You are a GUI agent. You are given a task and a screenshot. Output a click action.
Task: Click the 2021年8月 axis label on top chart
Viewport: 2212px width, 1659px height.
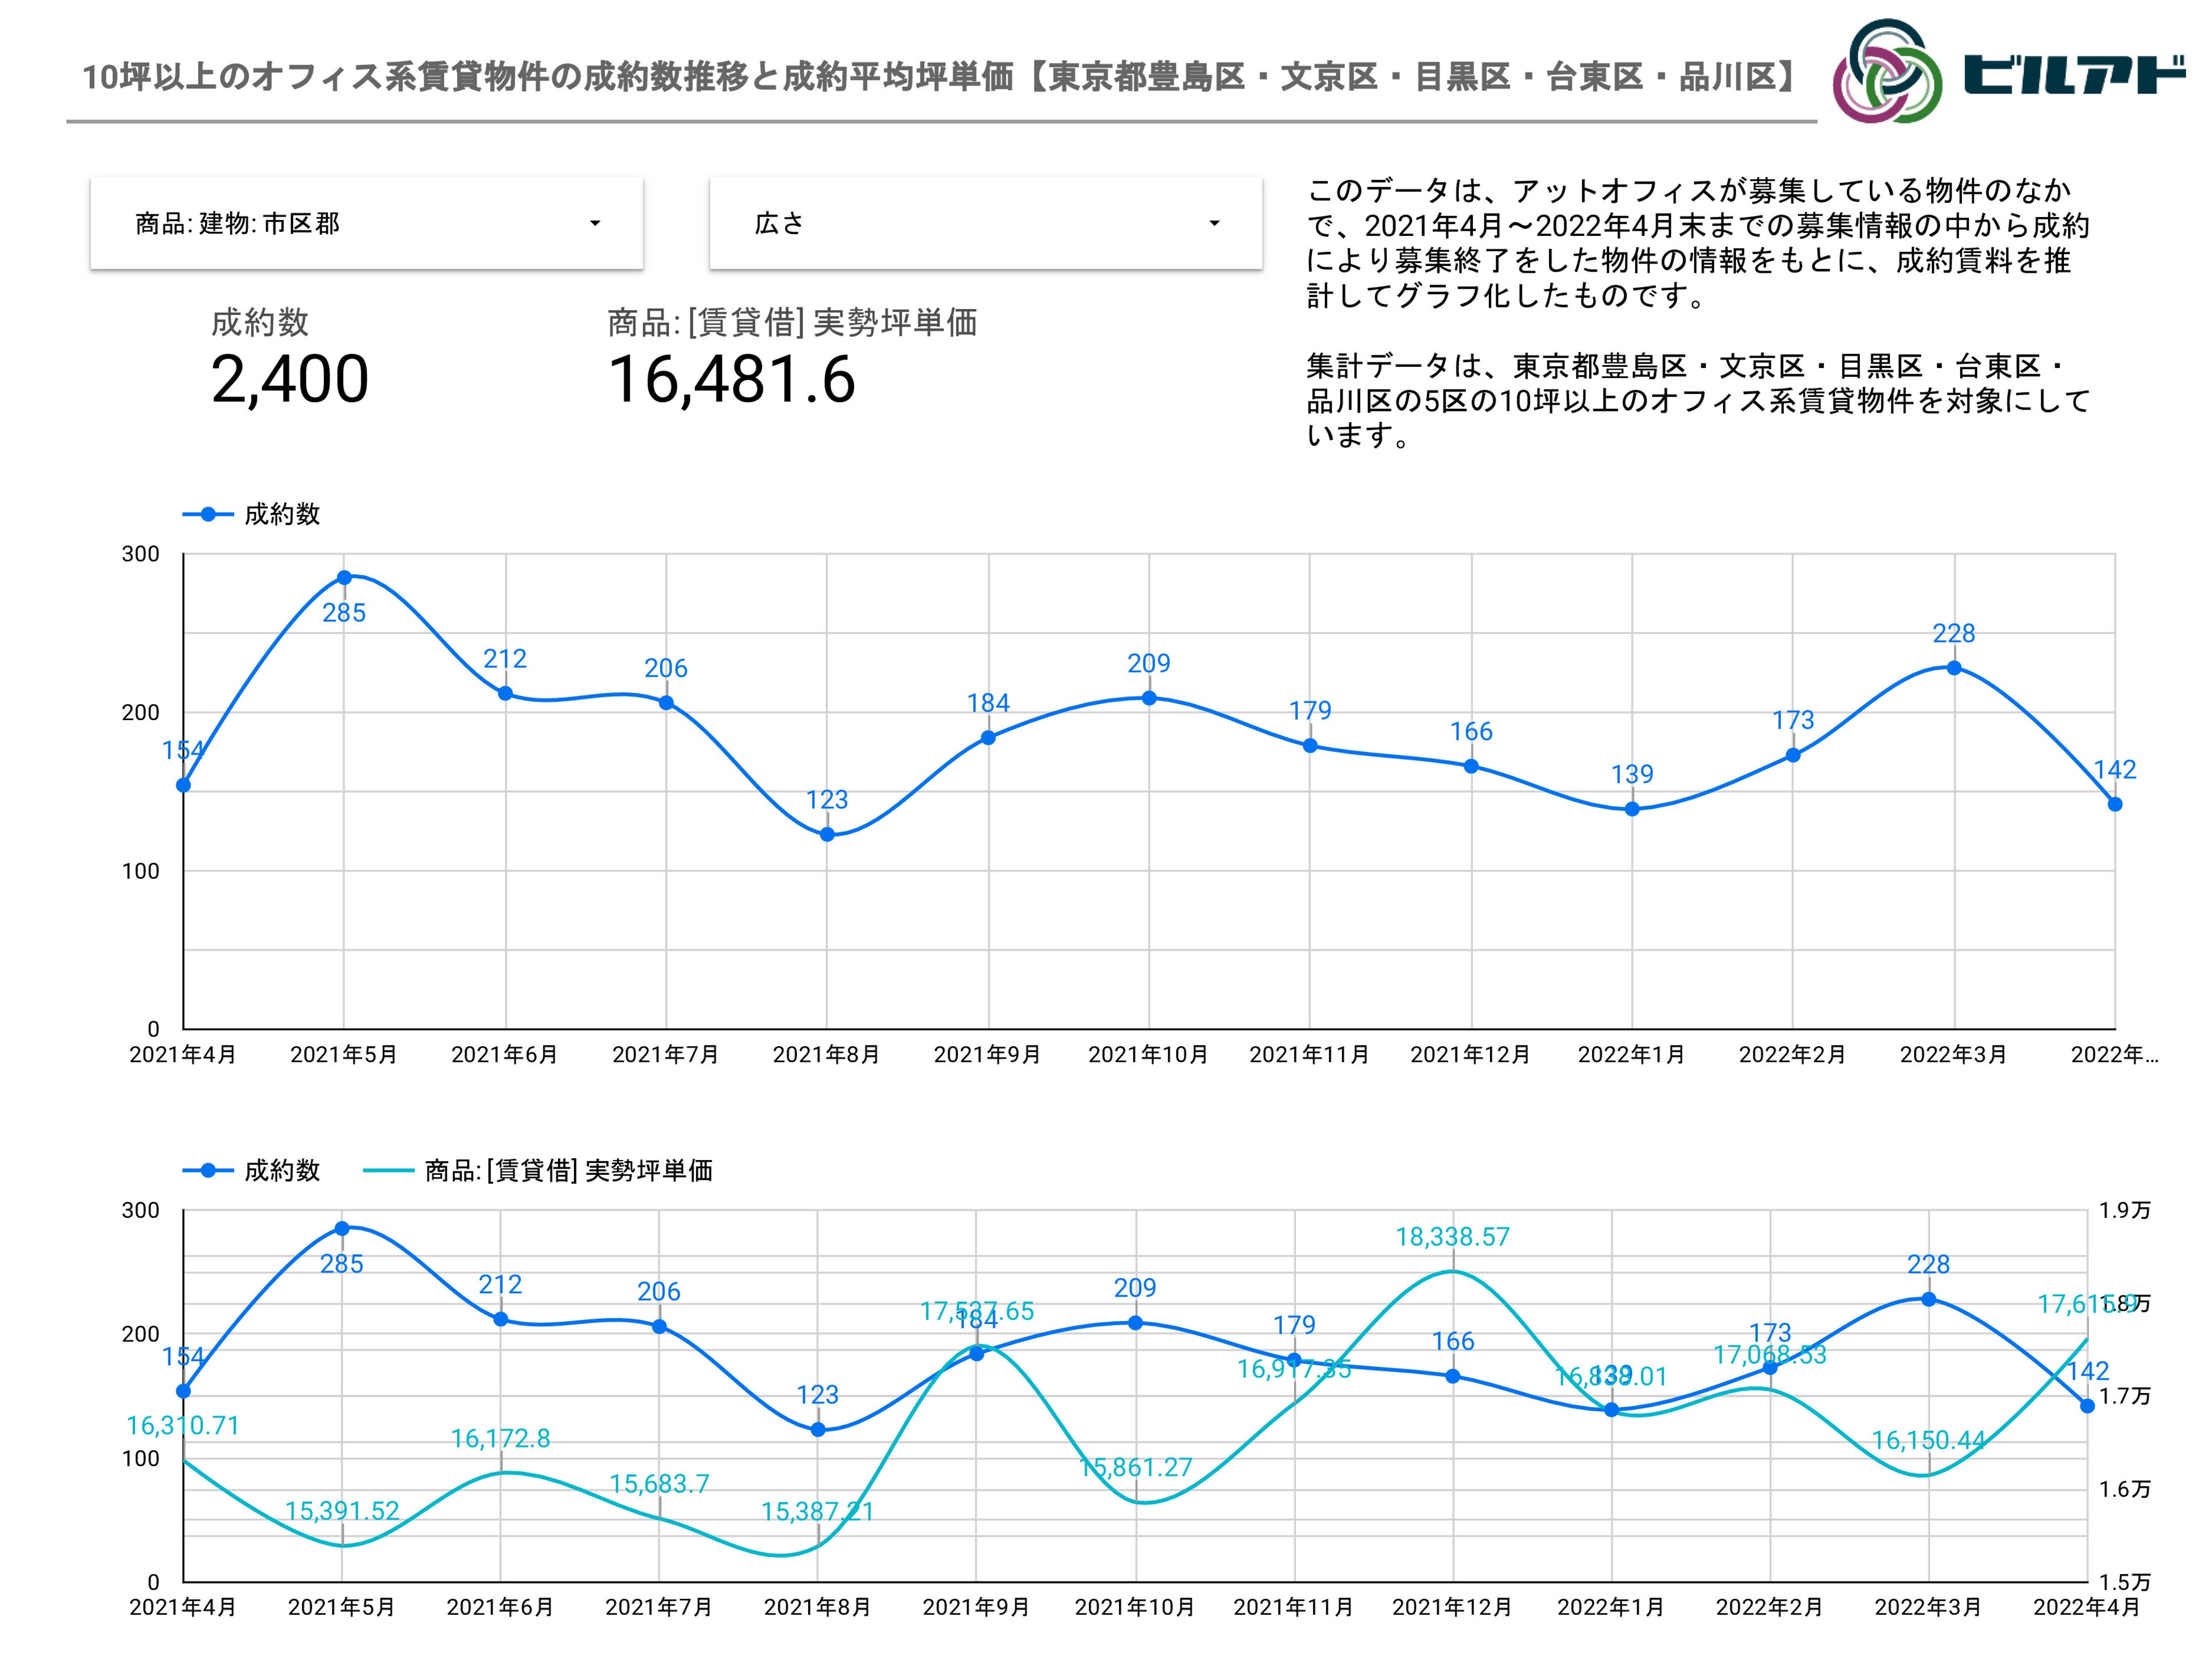[826, 1055]
